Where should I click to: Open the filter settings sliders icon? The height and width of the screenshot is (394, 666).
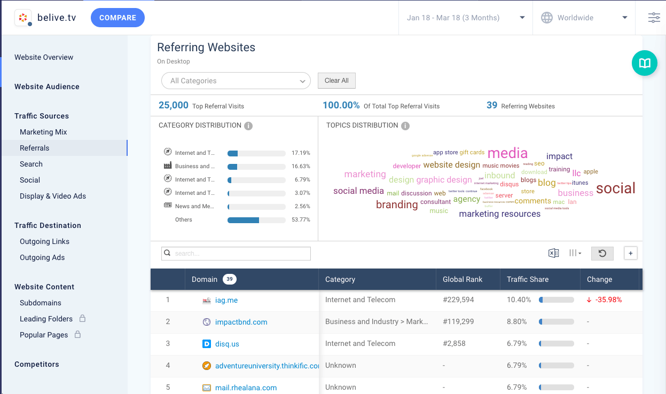pyautogui.click(x=654, y=18)
